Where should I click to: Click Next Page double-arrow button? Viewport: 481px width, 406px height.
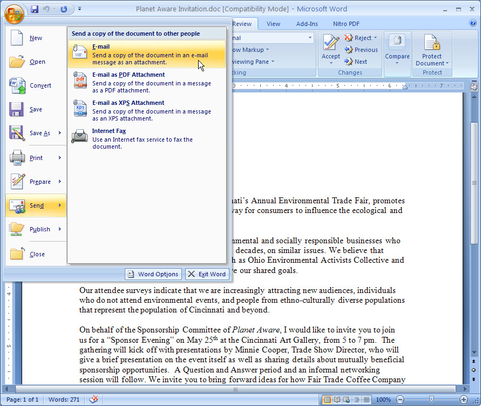pos(474,380)
